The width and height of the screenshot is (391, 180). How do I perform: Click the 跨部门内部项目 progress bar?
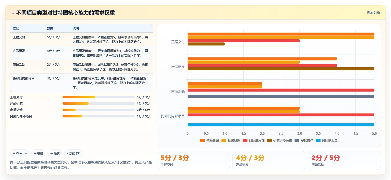99,116
